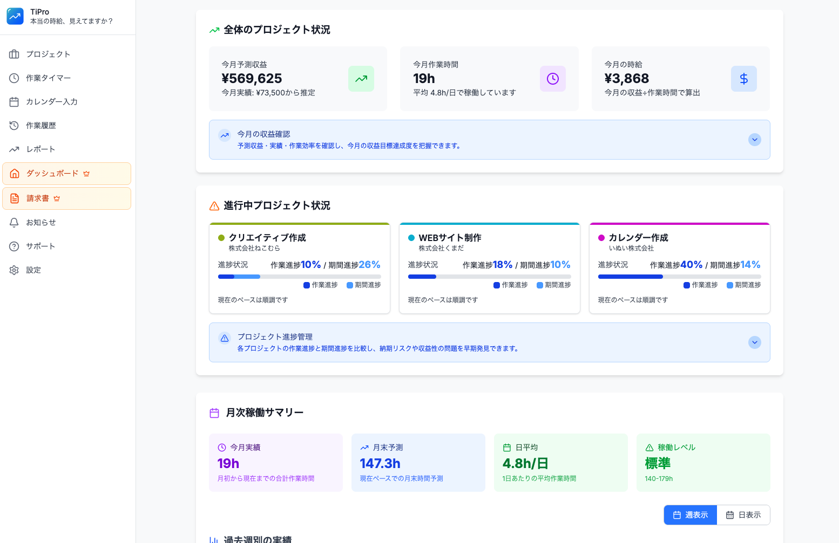Click the bell icon for お知らせ
Screen dimensions: 839x543
pos(15,223)
